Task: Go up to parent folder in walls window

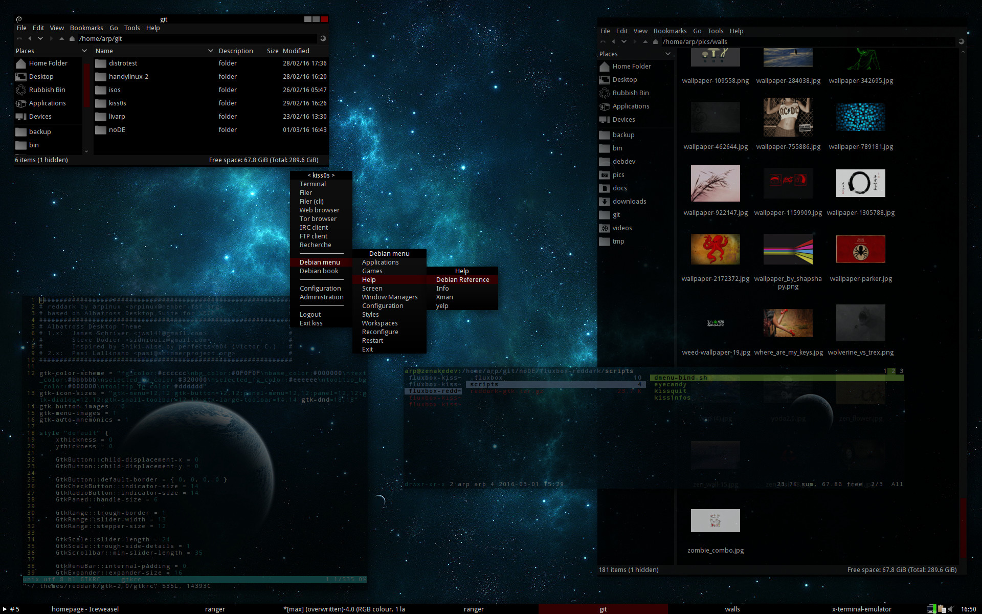Action: (645, 41)
